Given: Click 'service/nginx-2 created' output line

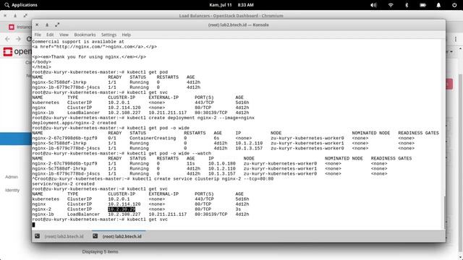Looking at the screenshot, I should [63, 184].
